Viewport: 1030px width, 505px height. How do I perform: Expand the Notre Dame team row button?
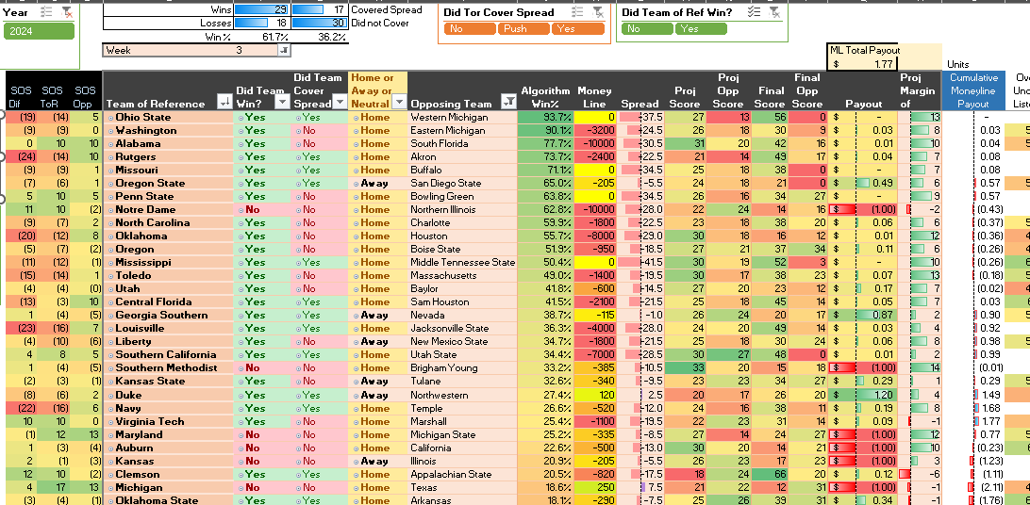[111, 210]
